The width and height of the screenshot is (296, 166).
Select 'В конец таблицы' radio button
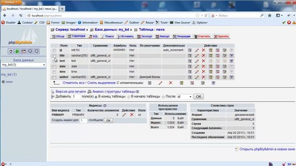[96, 97]
